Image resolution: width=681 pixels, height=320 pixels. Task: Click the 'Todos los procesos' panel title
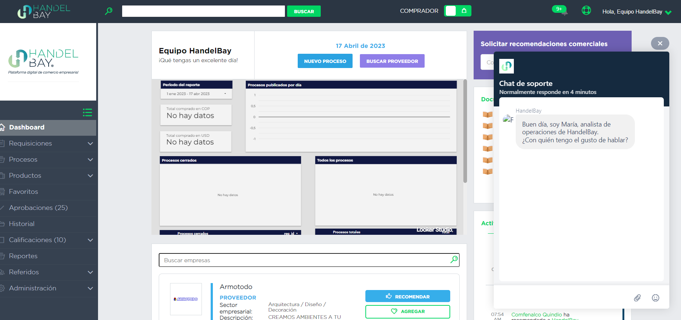pyautogui.click(x=335, y=160)
